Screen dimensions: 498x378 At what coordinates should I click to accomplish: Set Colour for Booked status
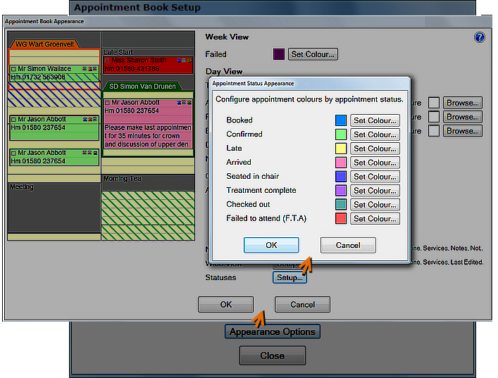(x=375, y=120)
